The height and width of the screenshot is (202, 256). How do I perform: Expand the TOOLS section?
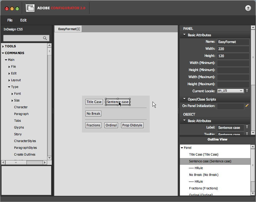point(3,46)
